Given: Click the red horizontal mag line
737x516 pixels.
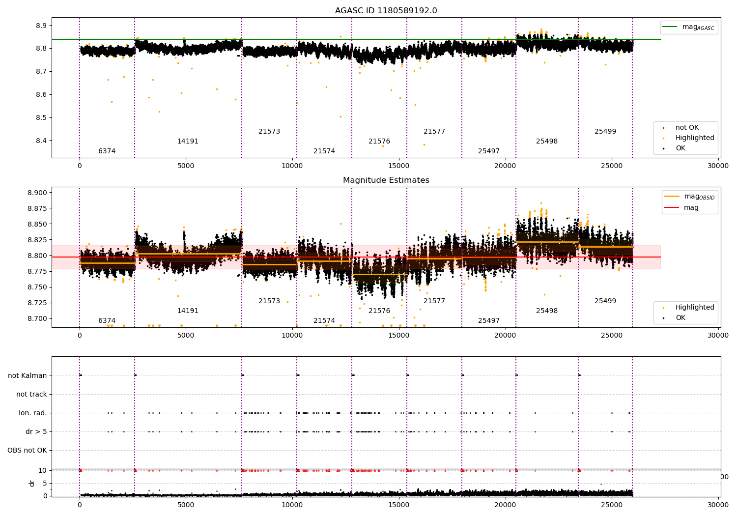Looking at the screenshot, I should [356, 257].
